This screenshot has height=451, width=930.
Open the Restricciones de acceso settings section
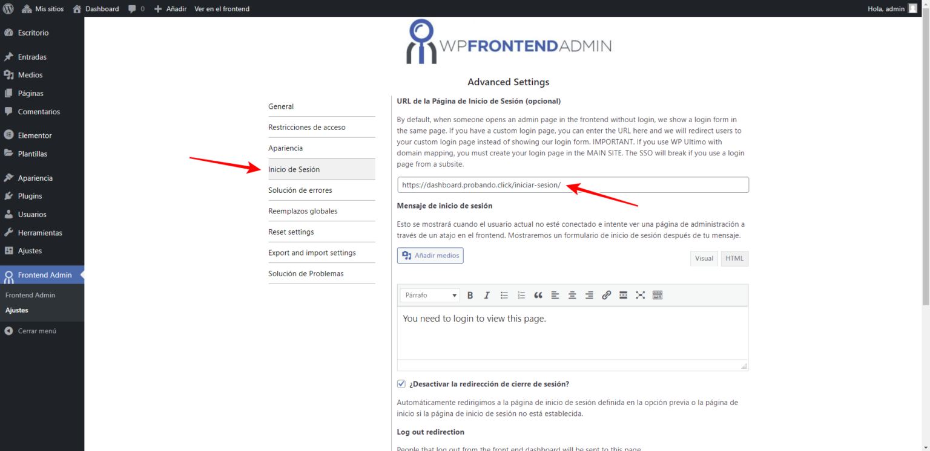pos(306,127)
